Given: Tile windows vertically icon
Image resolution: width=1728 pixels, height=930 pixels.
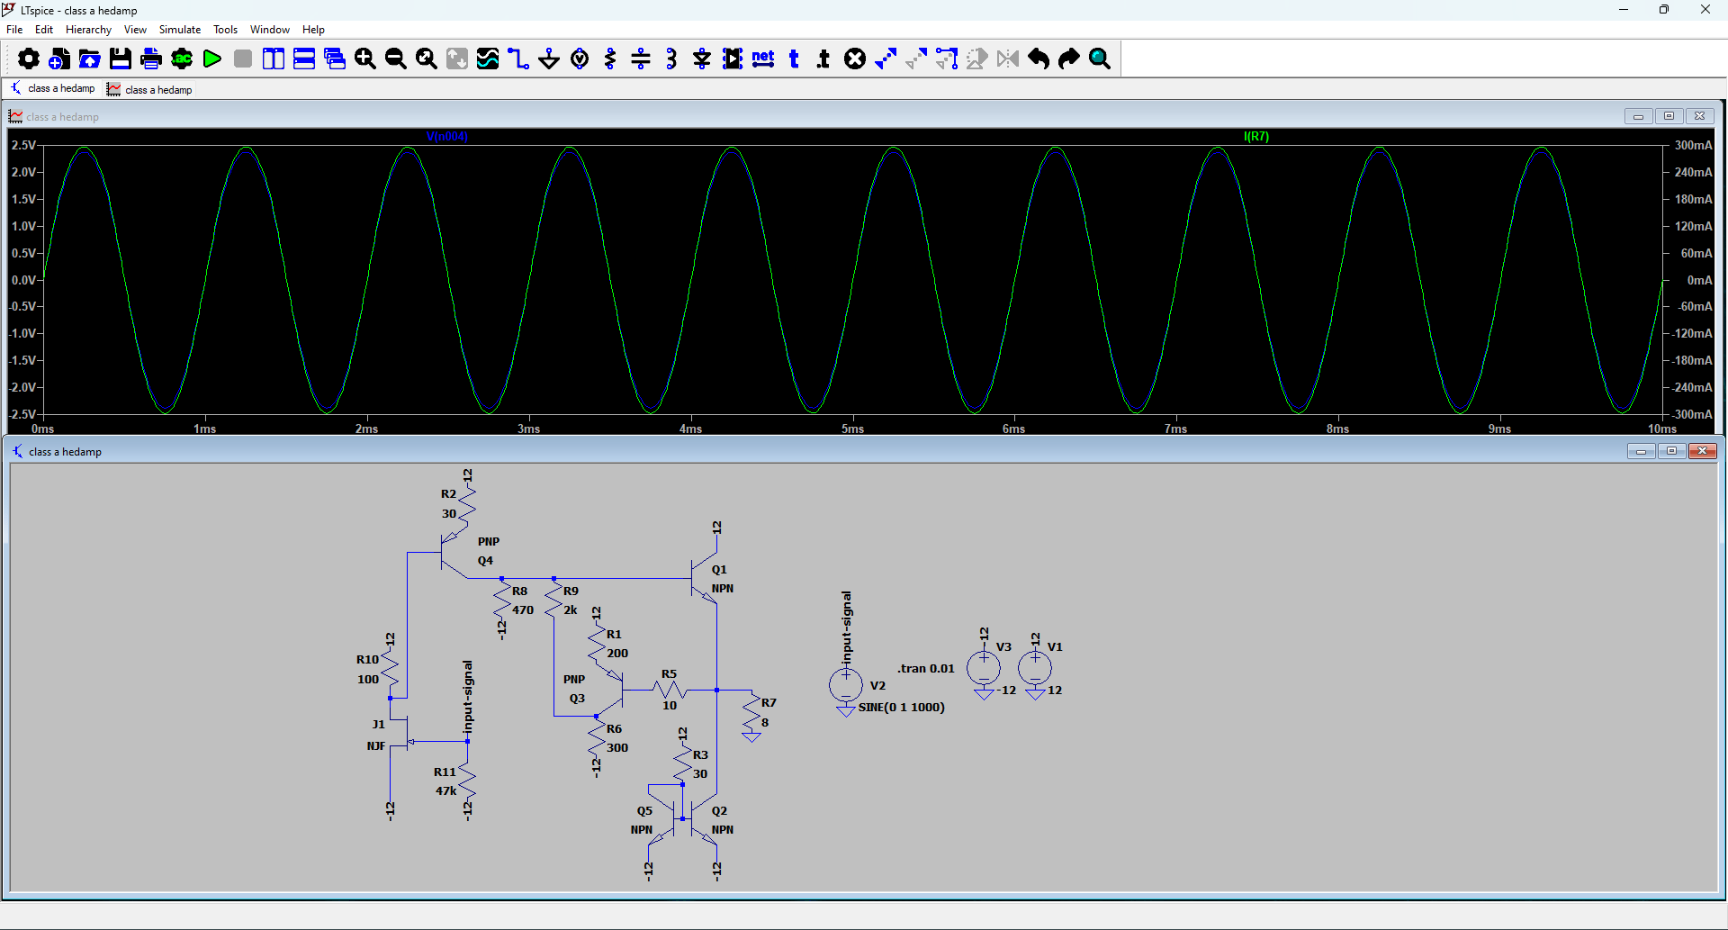Looking at the screenshot, I should (274, 59).
